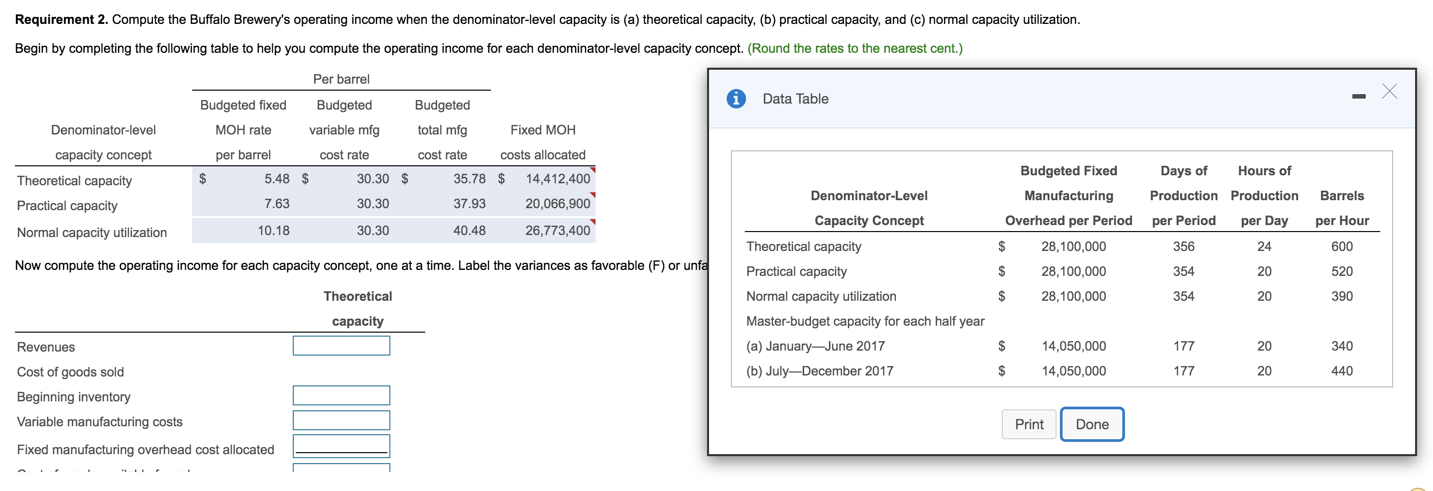Click the Practical capacity row label in left table
This screenshot has width=1433, height=491.
pyautogui.click(x=67, y=206)
